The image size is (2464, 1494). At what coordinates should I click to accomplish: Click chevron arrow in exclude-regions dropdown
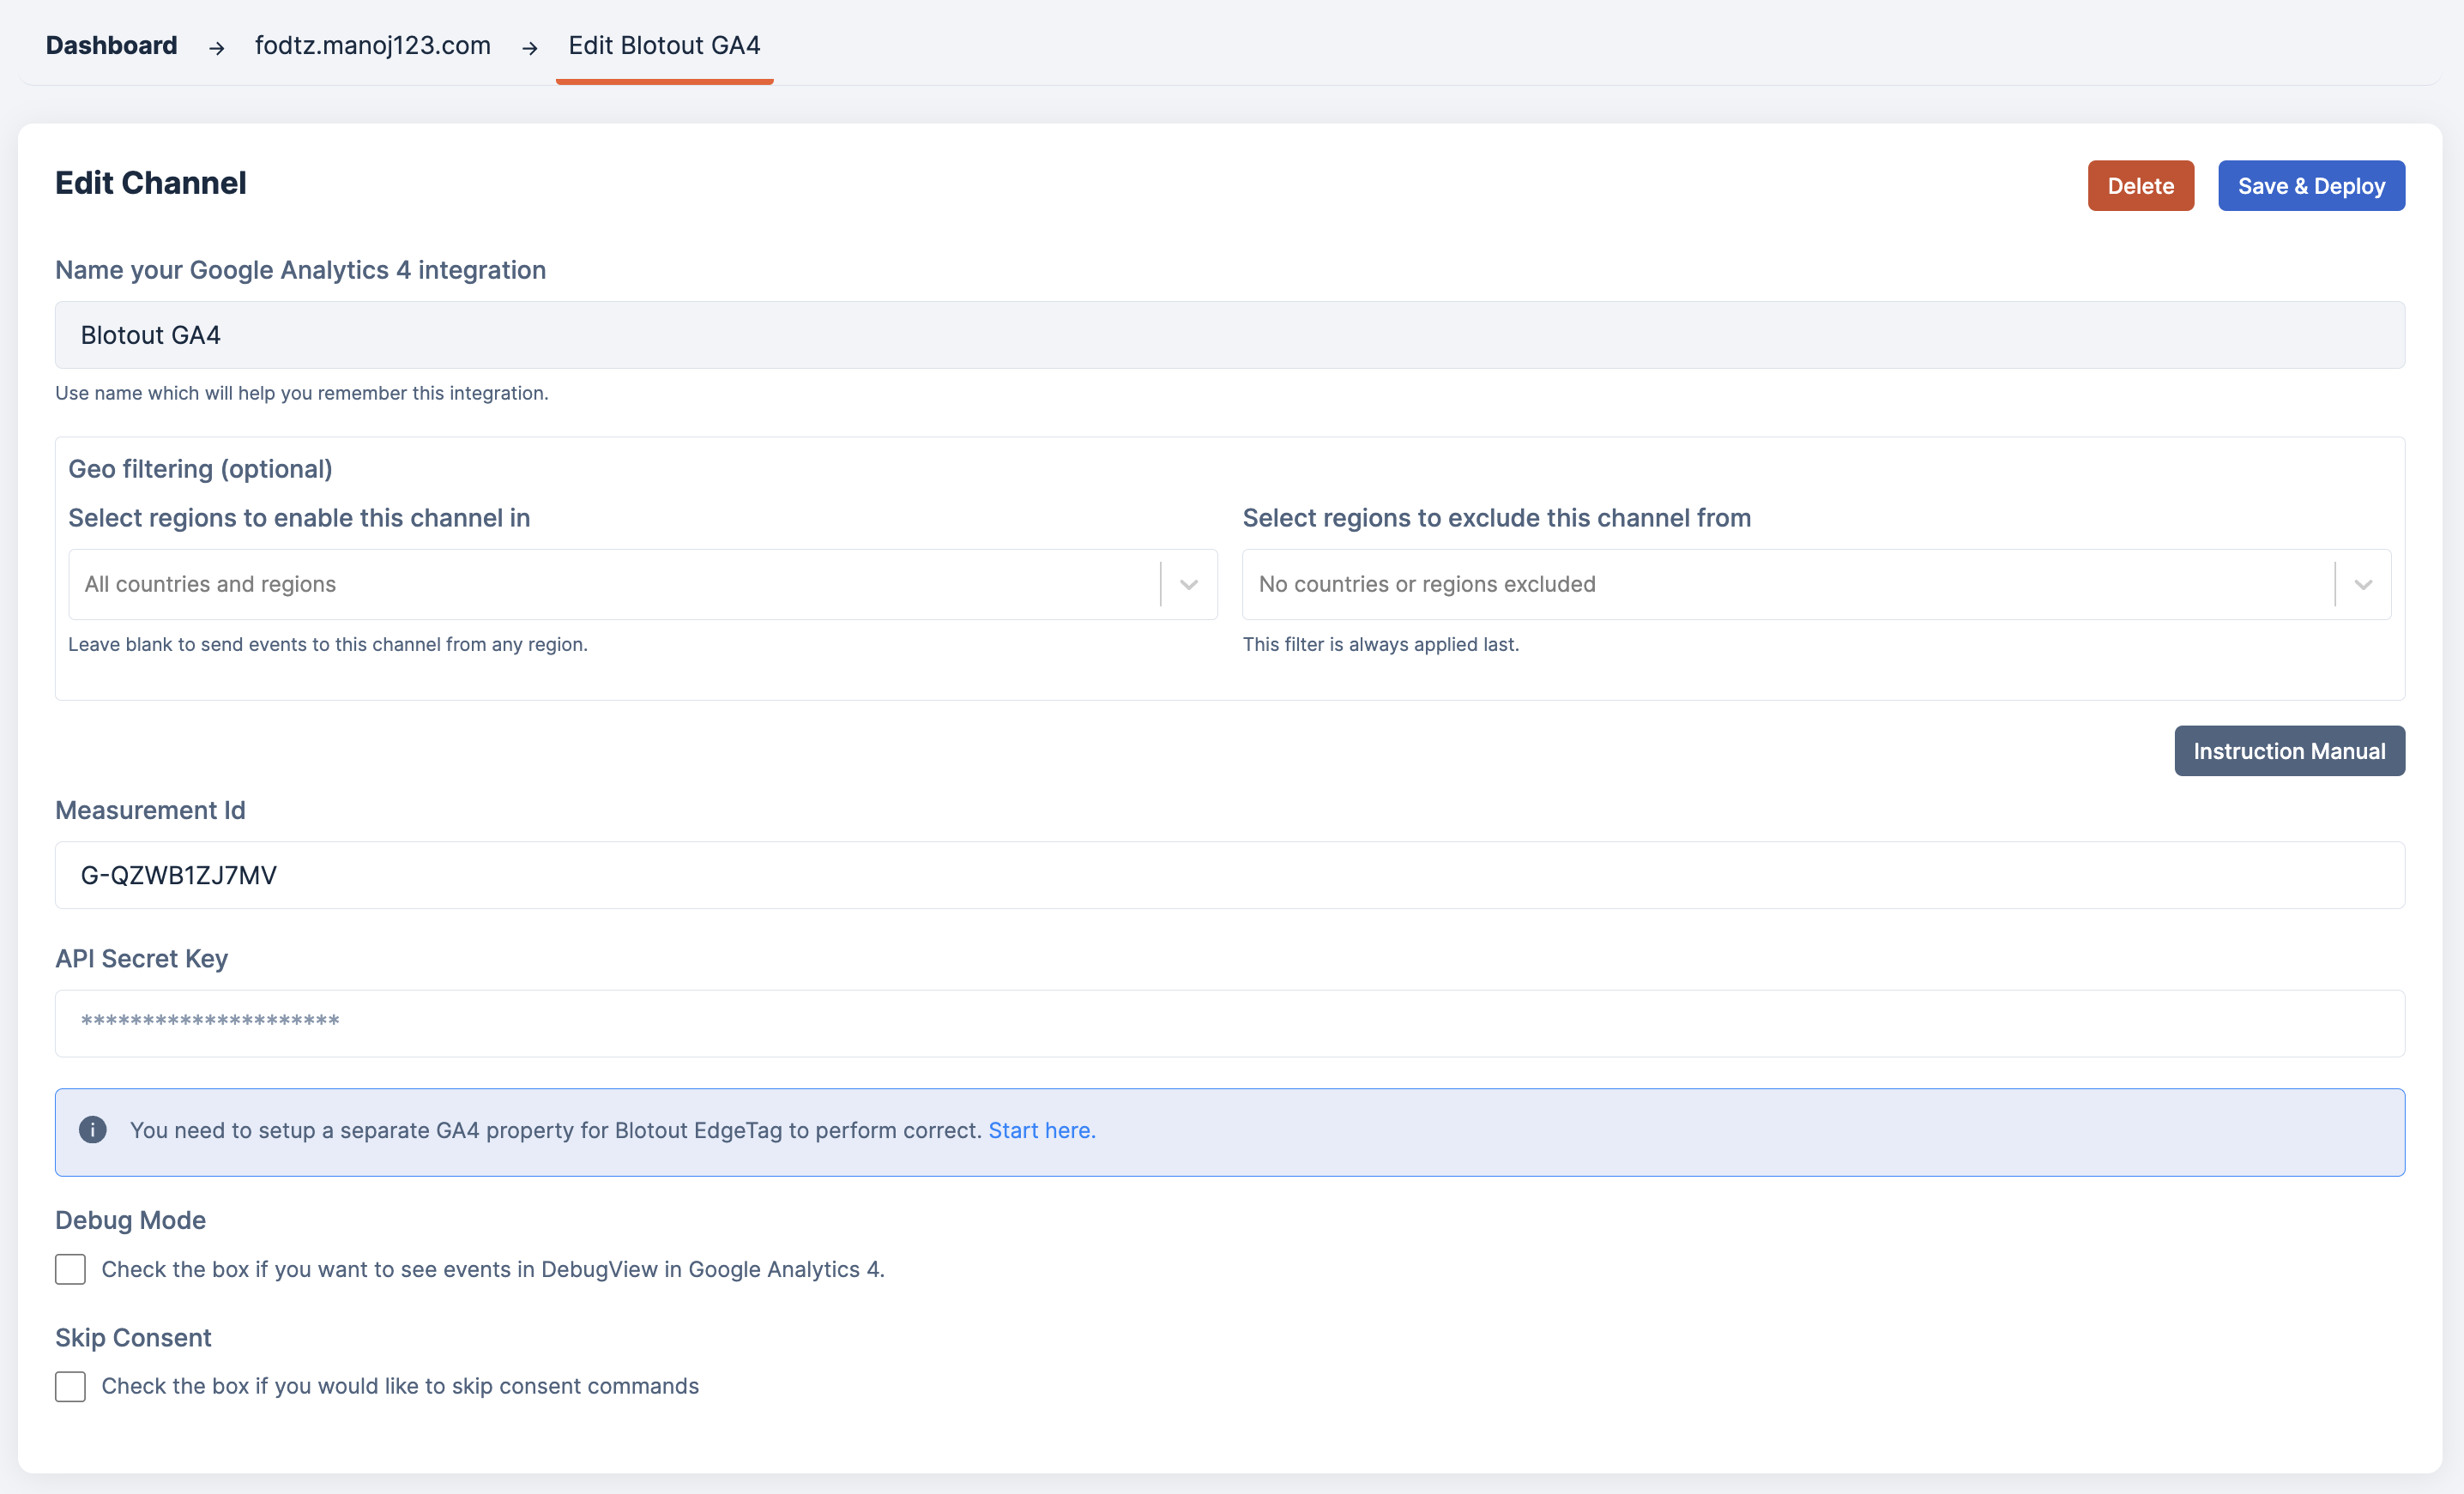point(2363,585)
